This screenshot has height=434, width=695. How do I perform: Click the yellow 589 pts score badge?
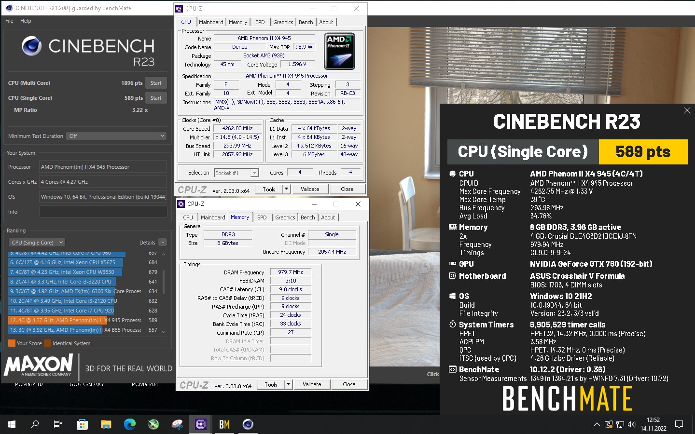[643, 152]
